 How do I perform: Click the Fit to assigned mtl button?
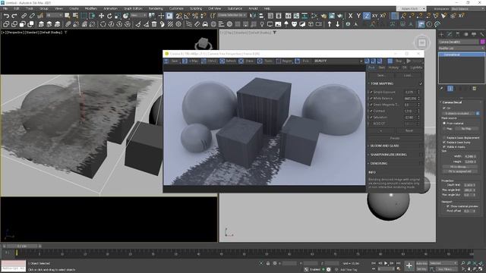(x=459, y=171)
